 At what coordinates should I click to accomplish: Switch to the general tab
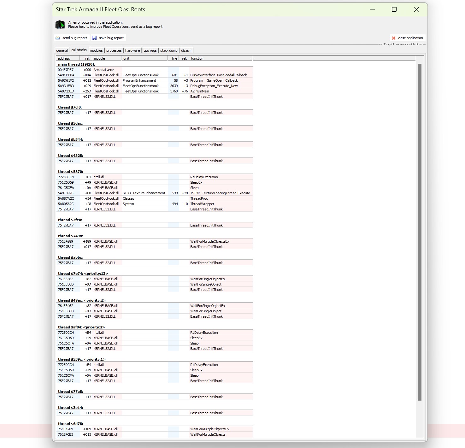(x=62, y=50)
